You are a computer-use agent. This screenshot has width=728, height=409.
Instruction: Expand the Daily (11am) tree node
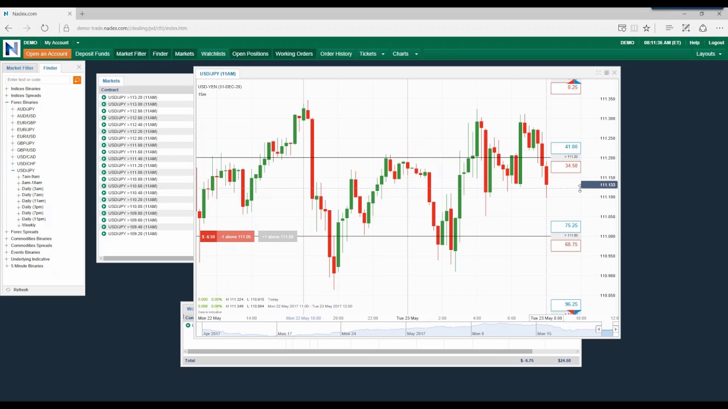[x=18, y=201]
